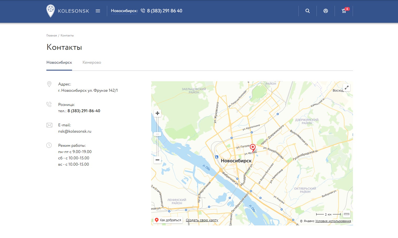The width and height of the screenshot is (398, 238).
Task: Open the site search
Action: (x=308, y=11)
